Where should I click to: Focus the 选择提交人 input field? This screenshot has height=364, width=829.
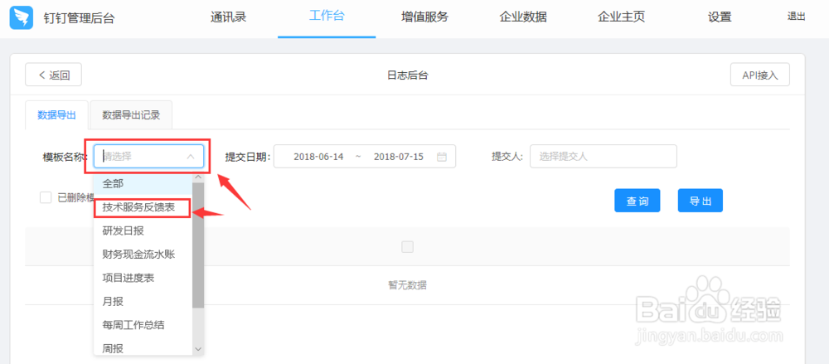point(604,157)
